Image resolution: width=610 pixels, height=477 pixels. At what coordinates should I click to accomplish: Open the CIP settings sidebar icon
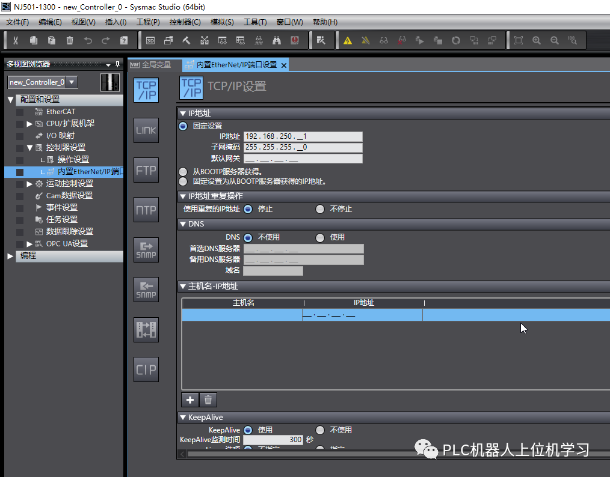click(146, 369)
